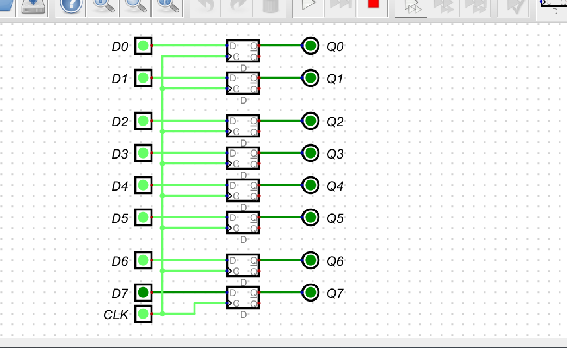The height and width of the screenshot is (348, 567).
Task: Stop the simulation with the red square
Action: click(372, 6)
